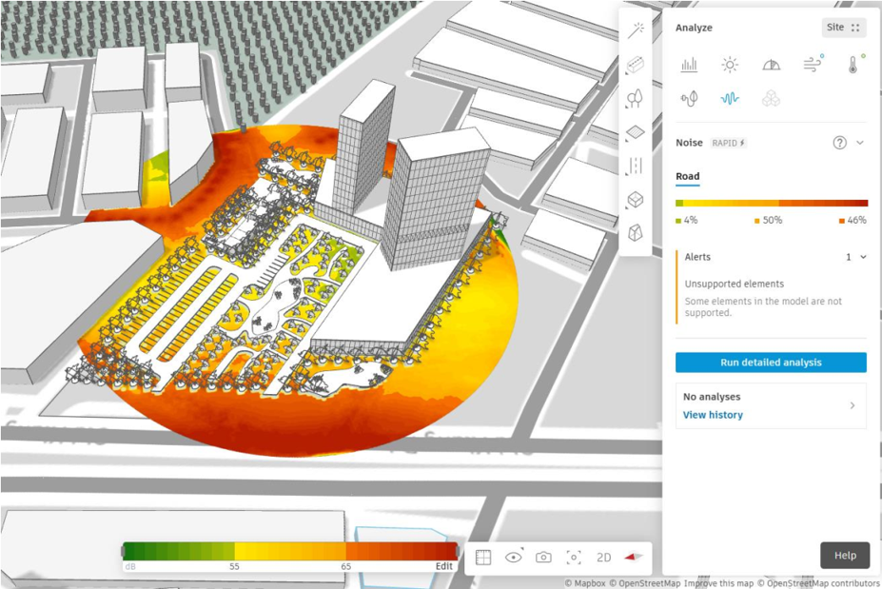Screen dimensions: 882x589
Task: Select the microclimate thermometer analysis
Action: click(x=853, y=65)
